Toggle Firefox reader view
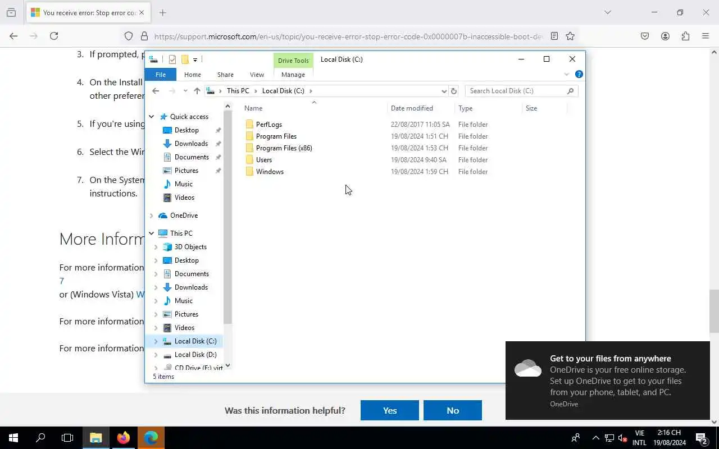 [x=554, y=36]
